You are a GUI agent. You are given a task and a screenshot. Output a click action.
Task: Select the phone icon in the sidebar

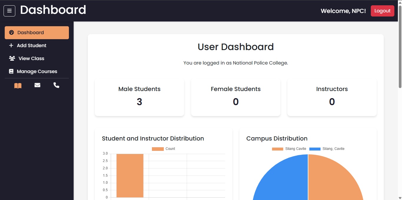coord(56,85)
